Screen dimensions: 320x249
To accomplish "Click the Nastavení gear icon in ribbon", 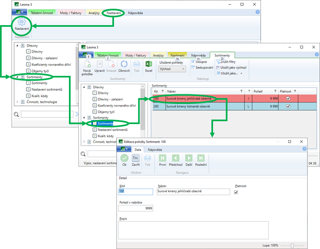I will coord(22,23).
